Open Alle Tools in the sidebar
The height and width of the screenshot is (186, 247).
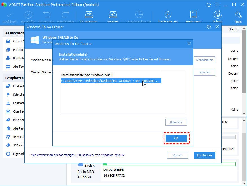[x=15, y=67]
